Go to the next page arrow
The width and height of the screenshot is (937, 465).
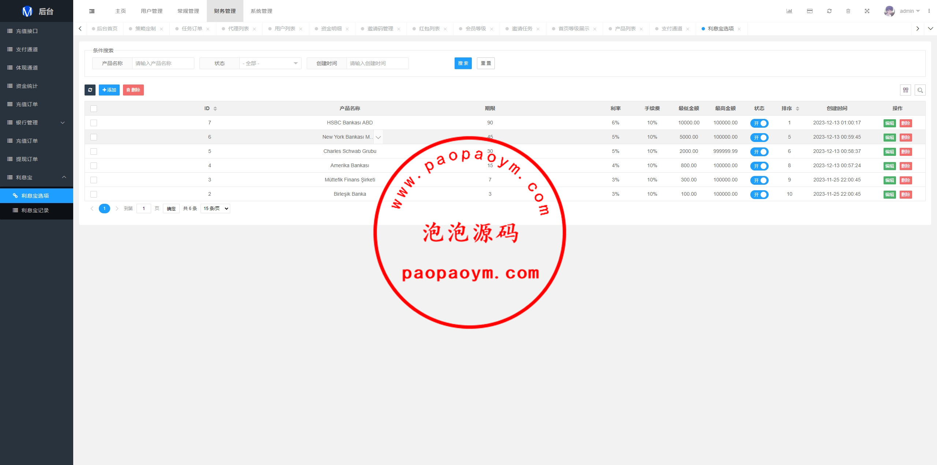[117, 209]
